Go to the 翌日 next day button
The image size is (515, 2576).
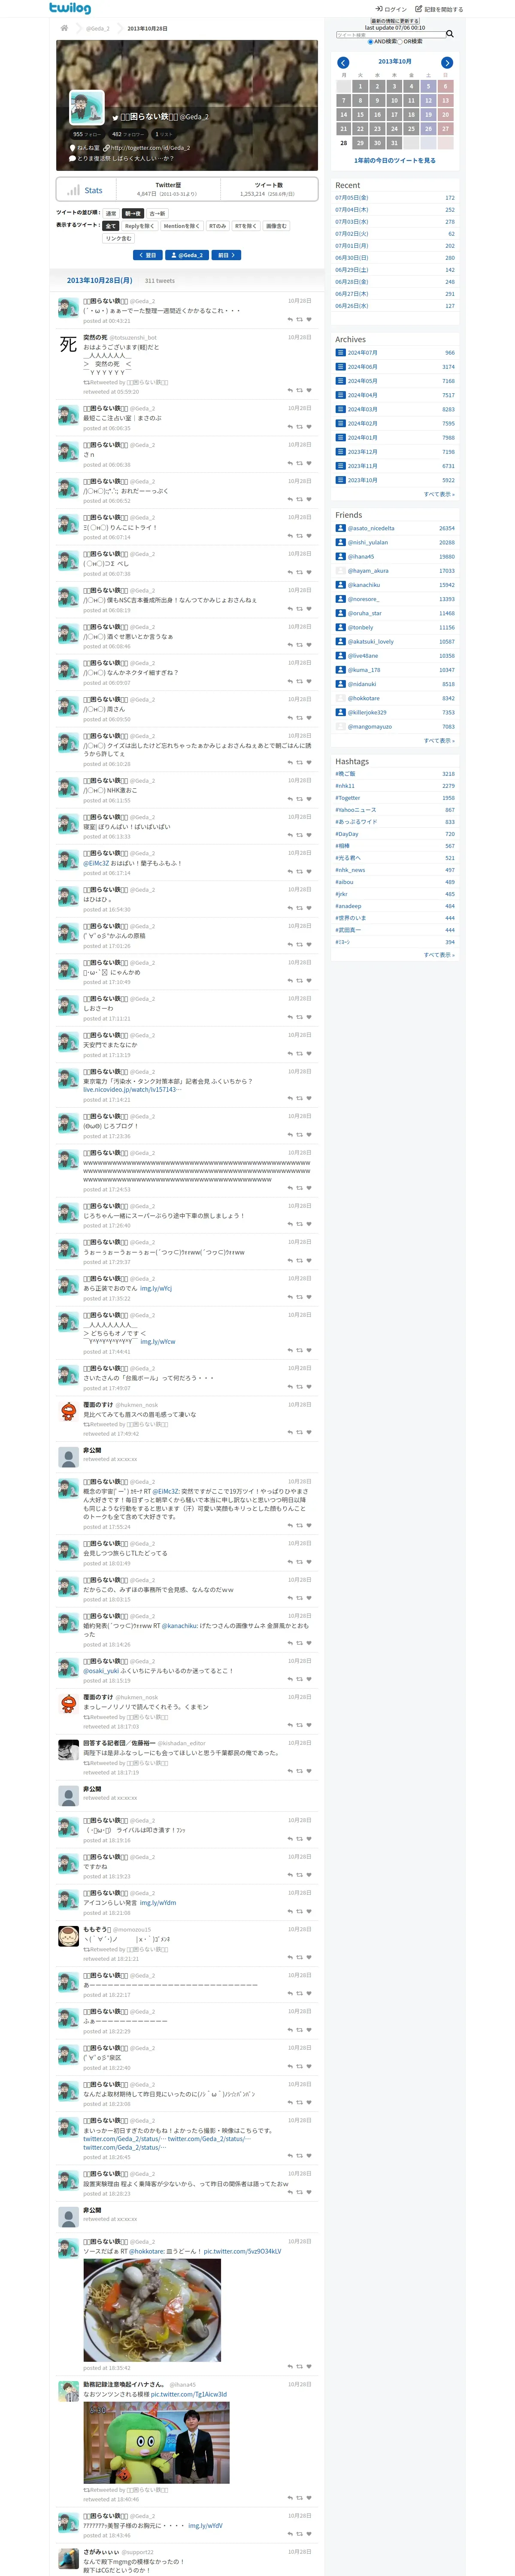coord(148,256)
